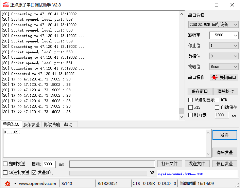Screen dimensions: 240x188
Task: Click the 打开文件 open file button
Action: click(x=170, y=164)
